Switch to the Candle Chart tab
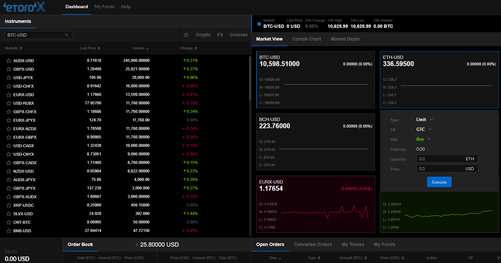Viewport: 501px width, 263px height. 307,39
